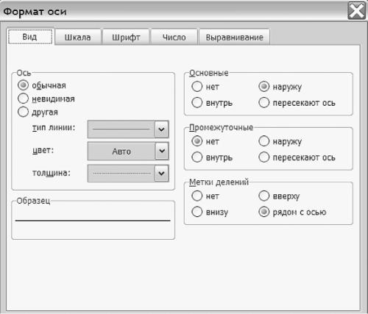Set Основные ticks to нет
The width and height of the screenshot is (368, 314).
tap(197, 87)
